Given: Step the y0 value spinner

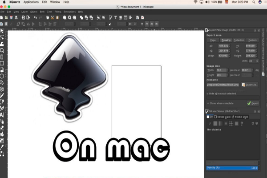Looking at the screenshot, I should (256, 46).
